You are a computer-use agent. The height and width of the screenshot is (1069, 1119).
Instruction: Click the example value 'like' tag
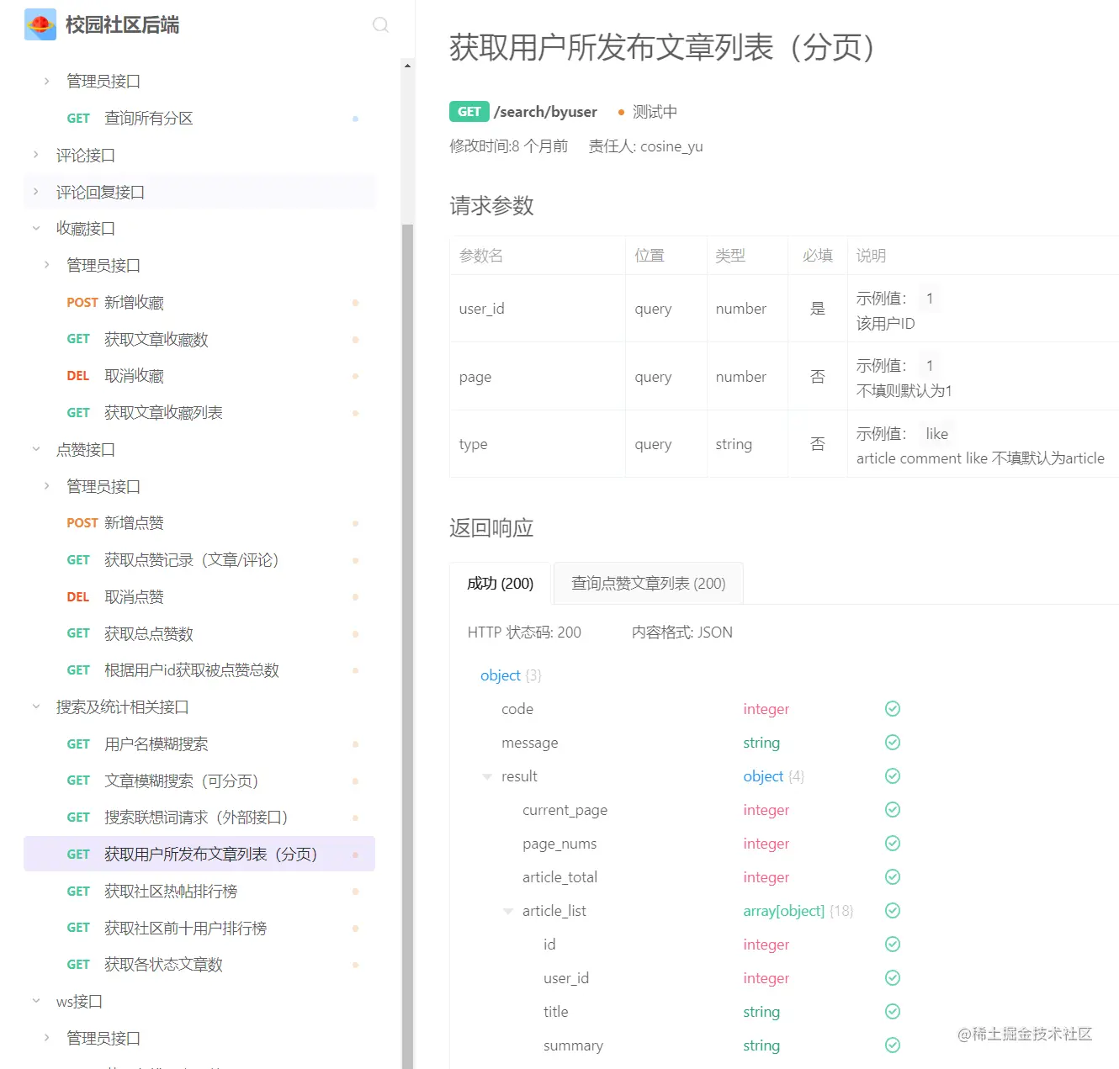pyautogui.click(x=937, y=434)
